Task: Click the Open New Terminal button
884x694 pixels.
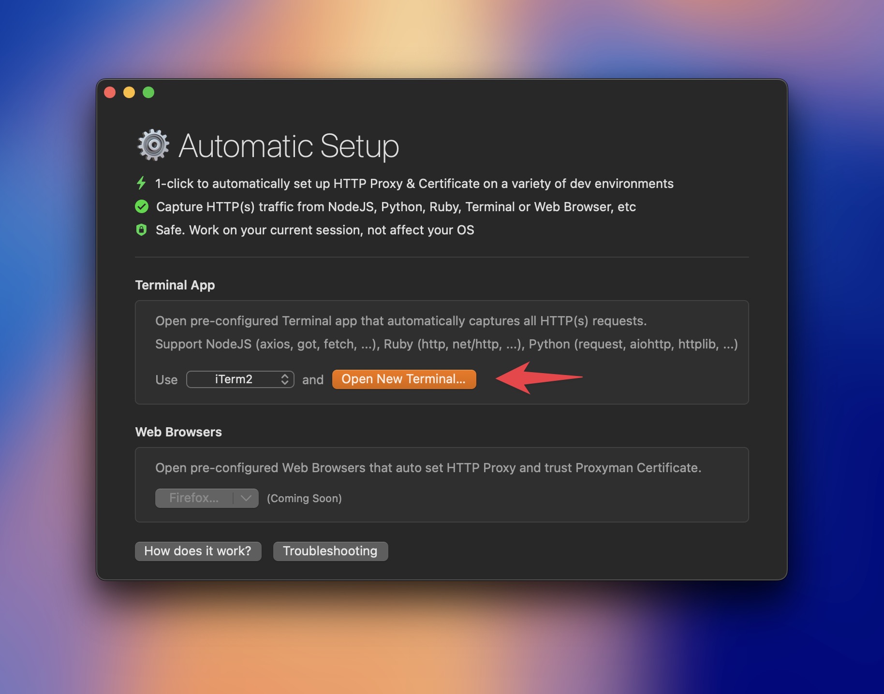Action: [404, 379]
